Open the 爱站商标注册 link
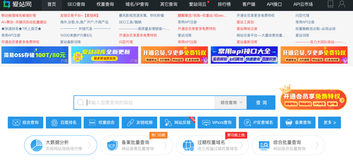 (x=247, y=29)
